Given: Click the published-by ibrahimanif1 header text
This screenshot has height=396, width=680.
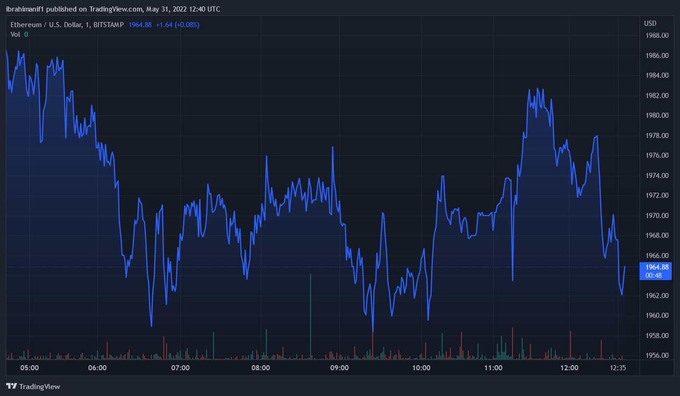Looking at the screenshot, I should click(113, 9).
